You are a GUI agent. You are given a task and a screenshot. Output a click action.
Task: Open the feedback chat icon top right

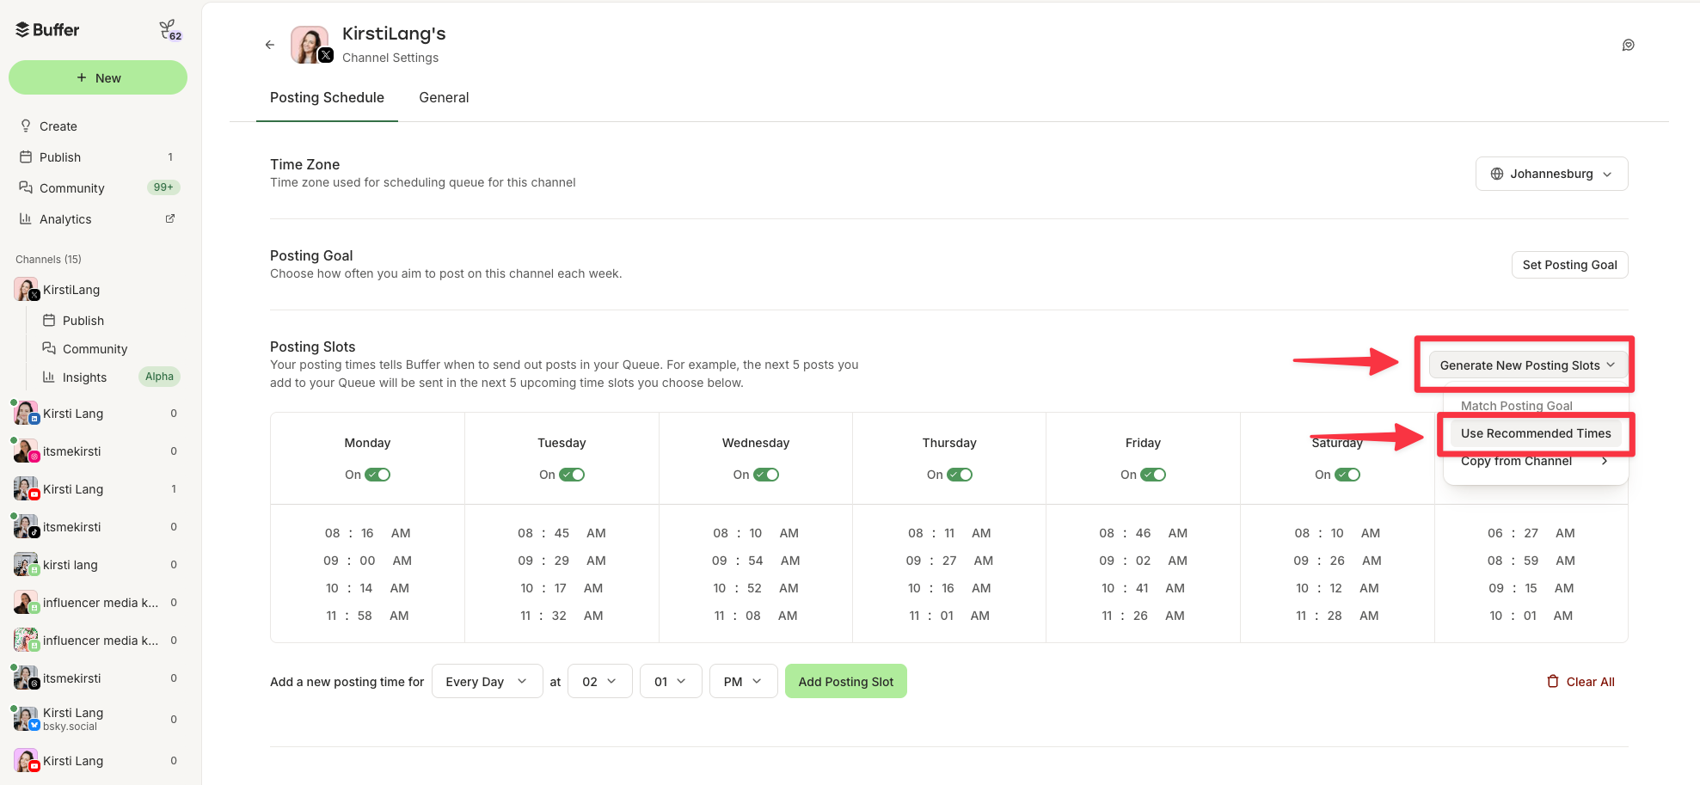coord(1628,45)
